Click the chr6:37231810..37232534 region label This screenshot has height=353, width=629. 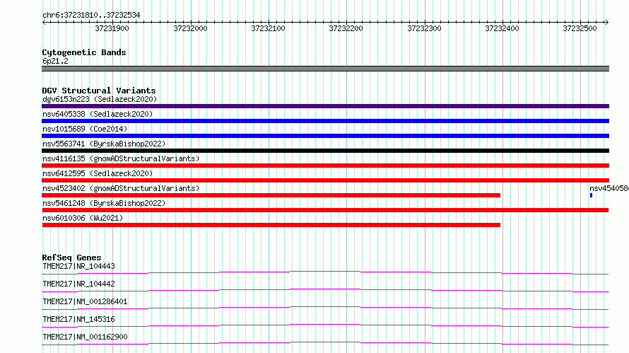91,16
